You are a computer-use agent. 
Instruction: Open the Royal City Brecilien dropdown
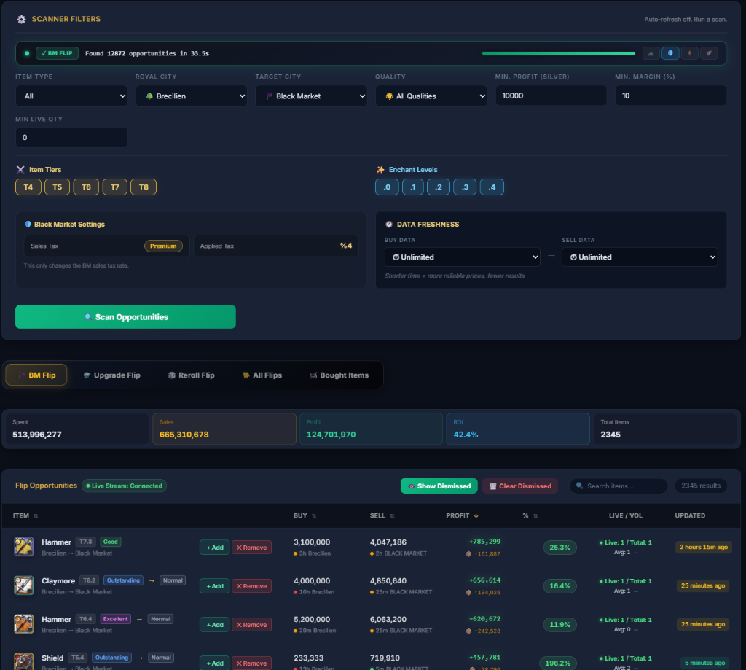[192, 96]
